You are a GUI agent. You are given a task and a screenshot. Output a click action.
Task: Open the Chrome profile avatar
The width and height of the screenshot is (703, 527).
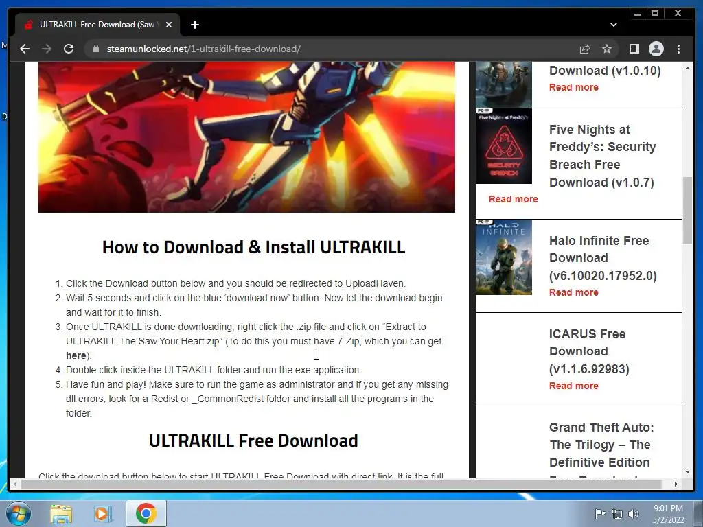pyautogui.click(x=656, y=49)
